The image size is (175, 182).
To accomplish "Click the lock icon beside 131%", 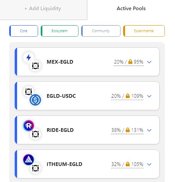I will [128, 130].
